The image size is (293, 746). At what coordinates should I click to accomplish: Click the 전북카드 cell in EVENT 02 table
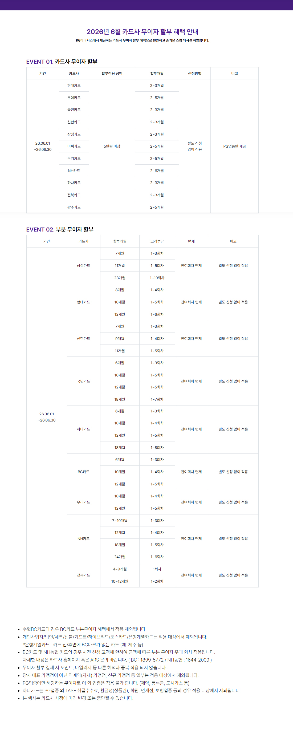[83, 575]
